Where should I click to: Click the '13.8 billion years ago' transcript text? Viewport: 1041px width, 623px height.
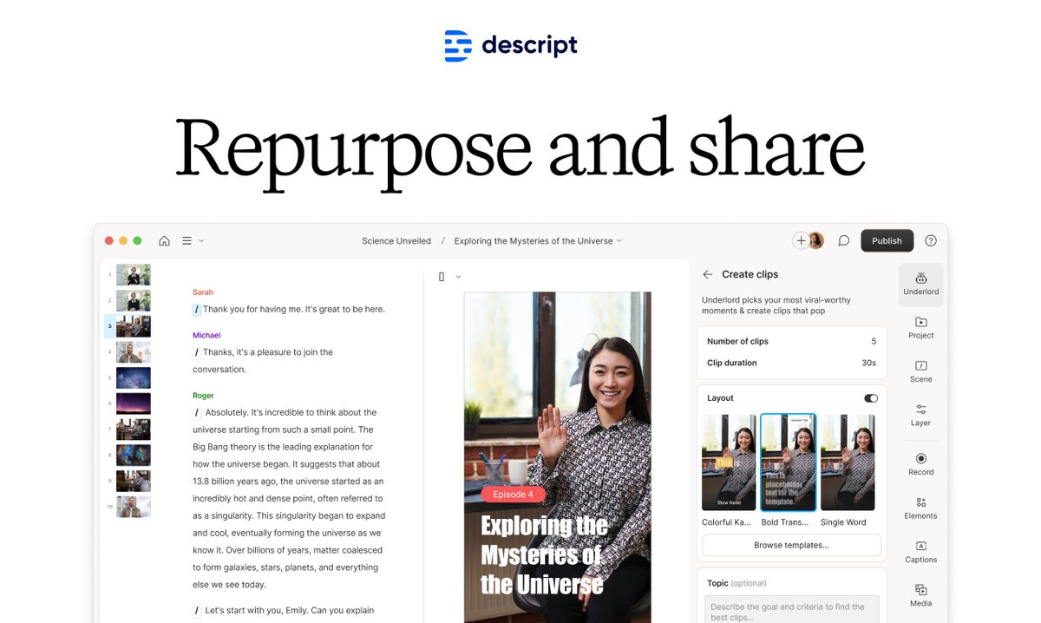241,481
